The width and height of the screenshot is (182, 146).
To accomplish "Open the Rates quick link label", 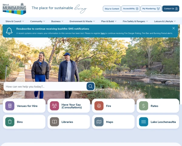I will click(x=154, y=106).
